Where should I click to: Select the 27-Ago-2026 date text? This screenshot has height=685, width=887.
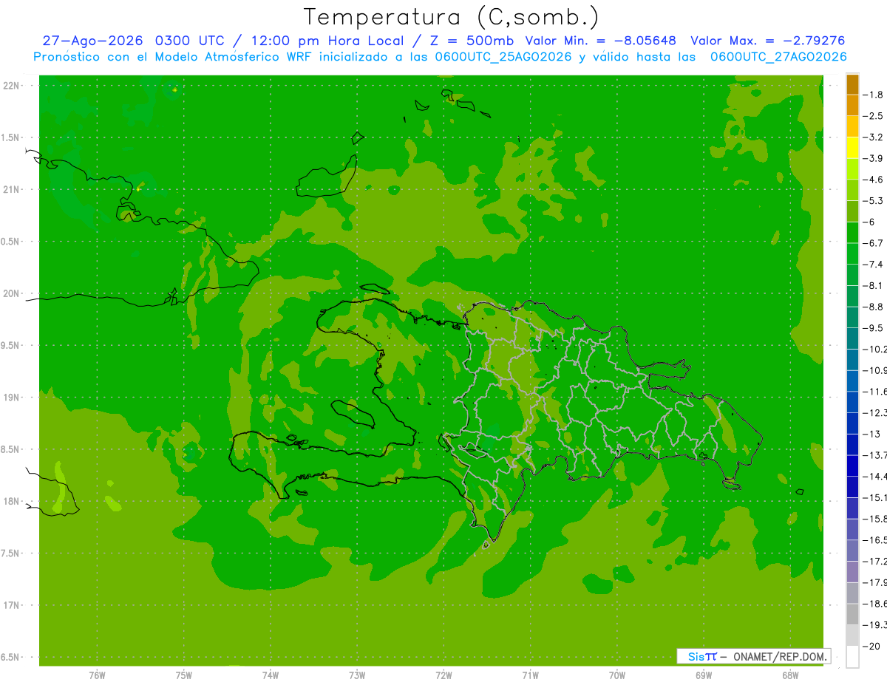pyautogui.click(x=94, y=41)
